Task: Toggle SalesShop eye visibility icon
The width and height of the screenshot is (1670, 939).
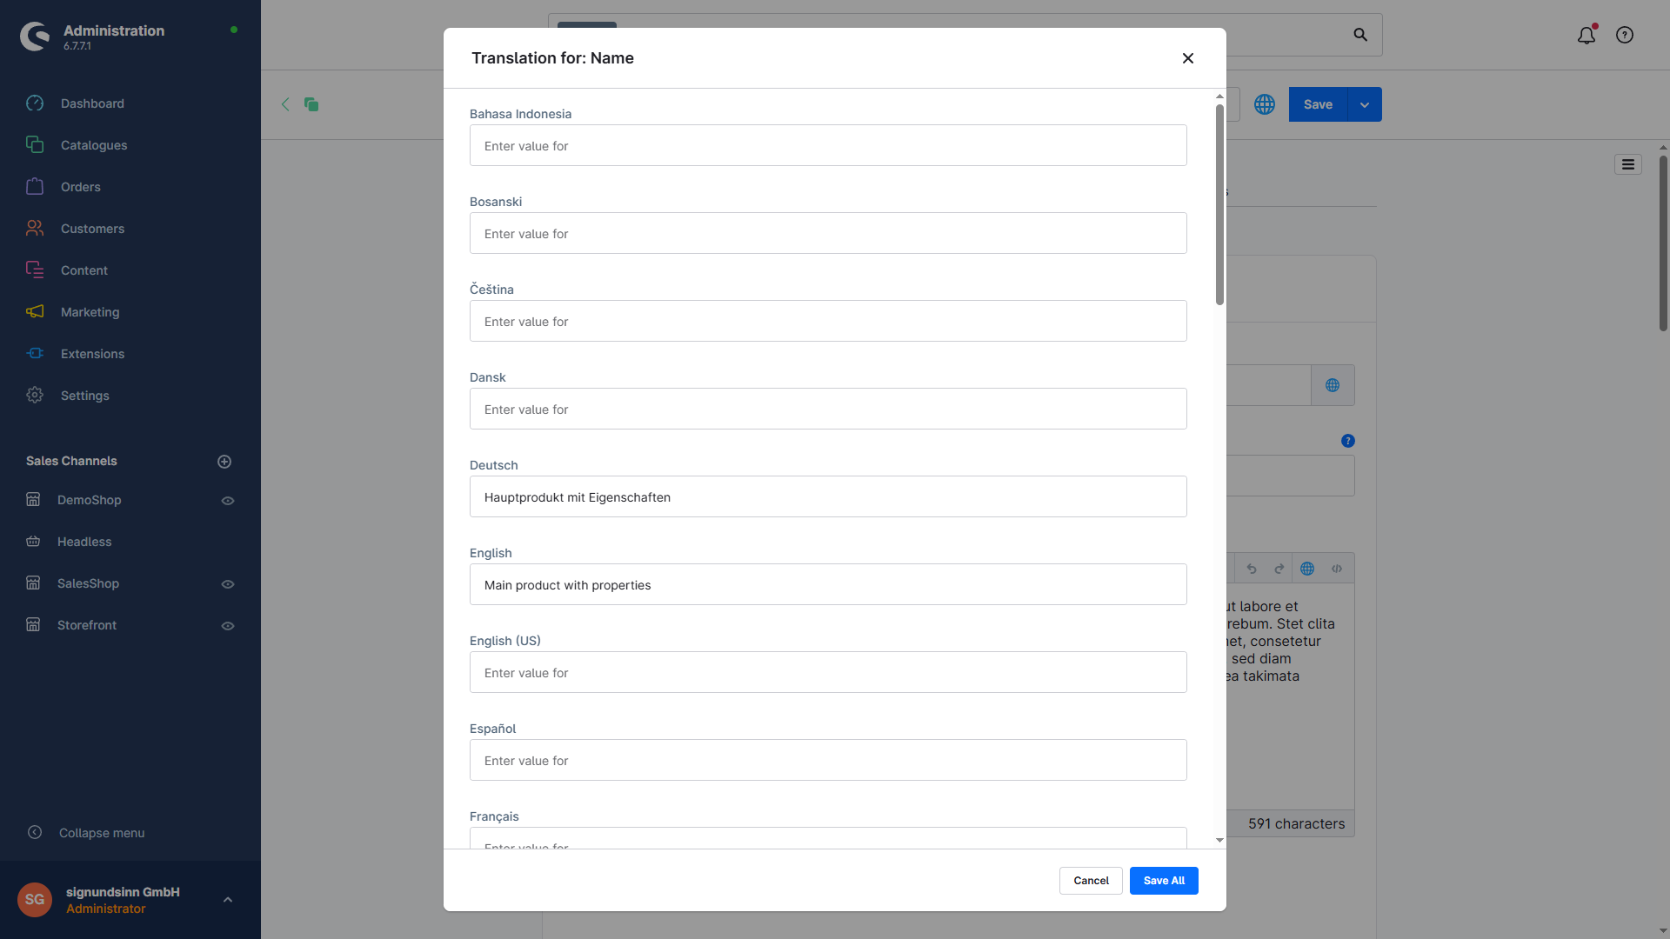Action: pyautogui.click(x=228, y=584)
